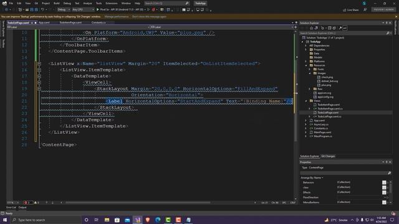The height and width of the screenshot is (224, 399).
Task: Select TodoItemPage.xaml in Solution Explorer
Action: 329,105
